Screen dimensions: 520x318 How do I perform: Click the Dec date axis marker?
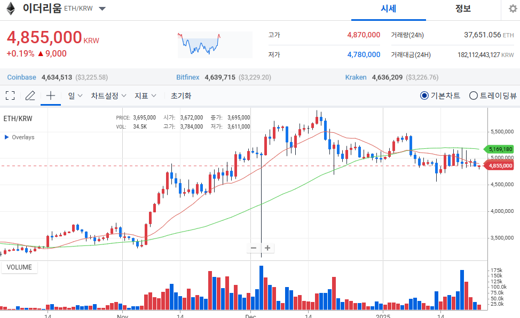pyautogui.click(x=250, y=316)
